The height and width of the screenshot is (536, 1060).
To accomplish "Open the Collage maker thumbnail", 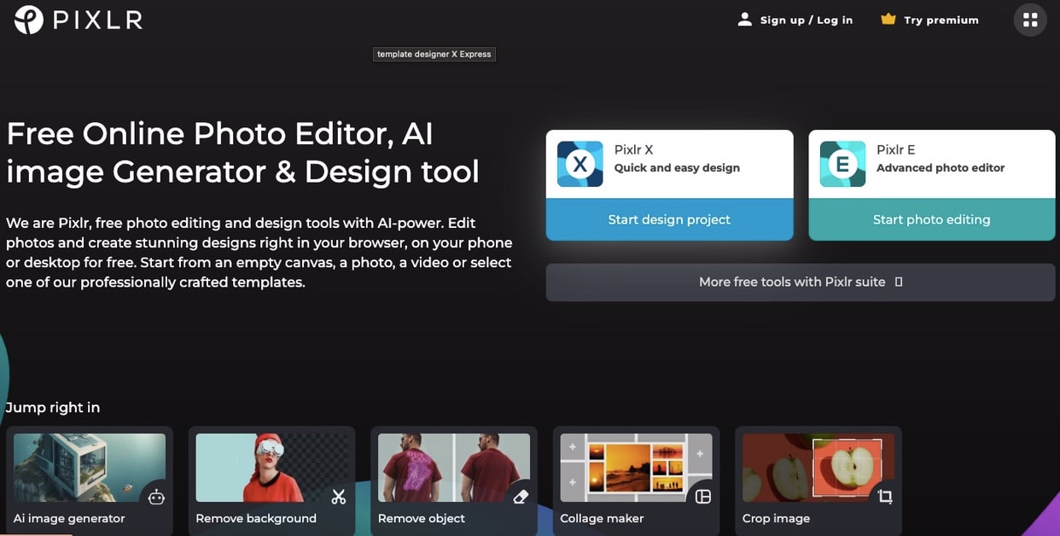I will pos(637,468).
